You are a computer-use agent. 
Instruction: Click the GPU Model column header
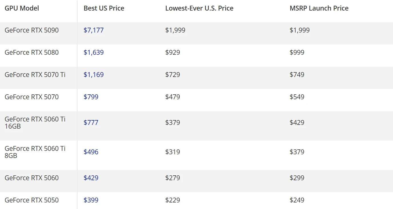[x=22, y=8]
